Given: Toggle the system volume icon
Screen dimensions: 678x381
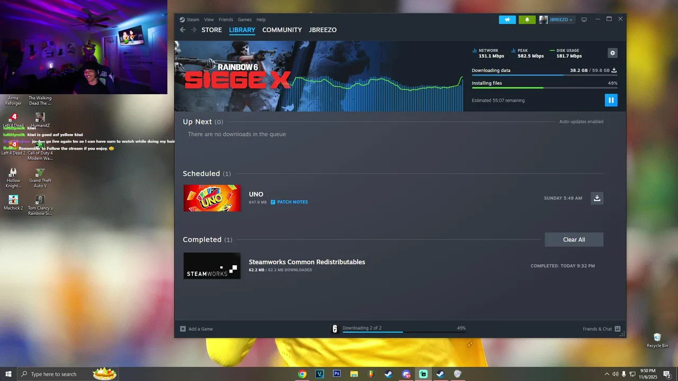Looking at the screenshot, I should [615, 374].
